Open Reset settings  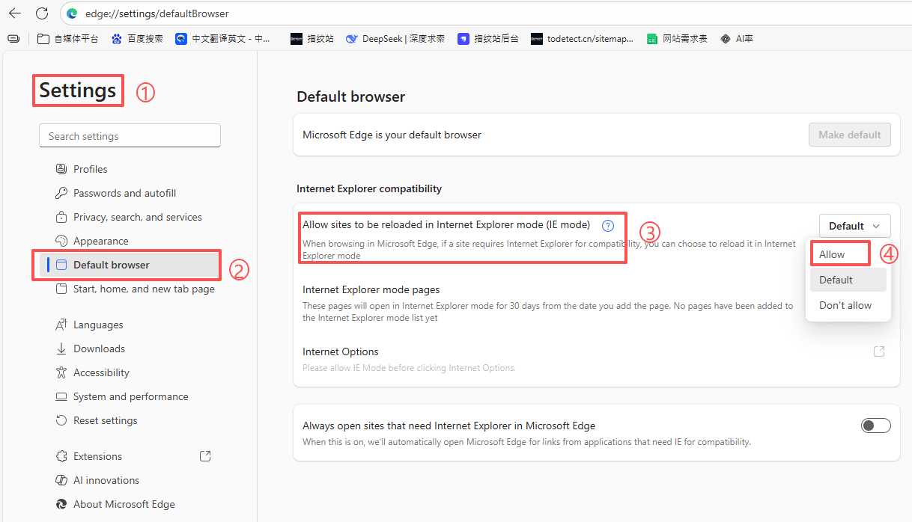pos(130,420)
